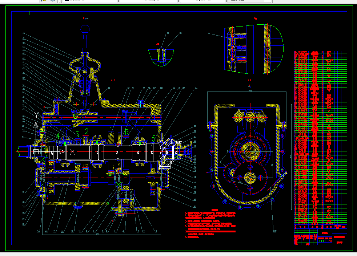The height and width of the screenshot is (256, 357).
Task: Click the red "B-B" section view label
Action: coord(249,80)
